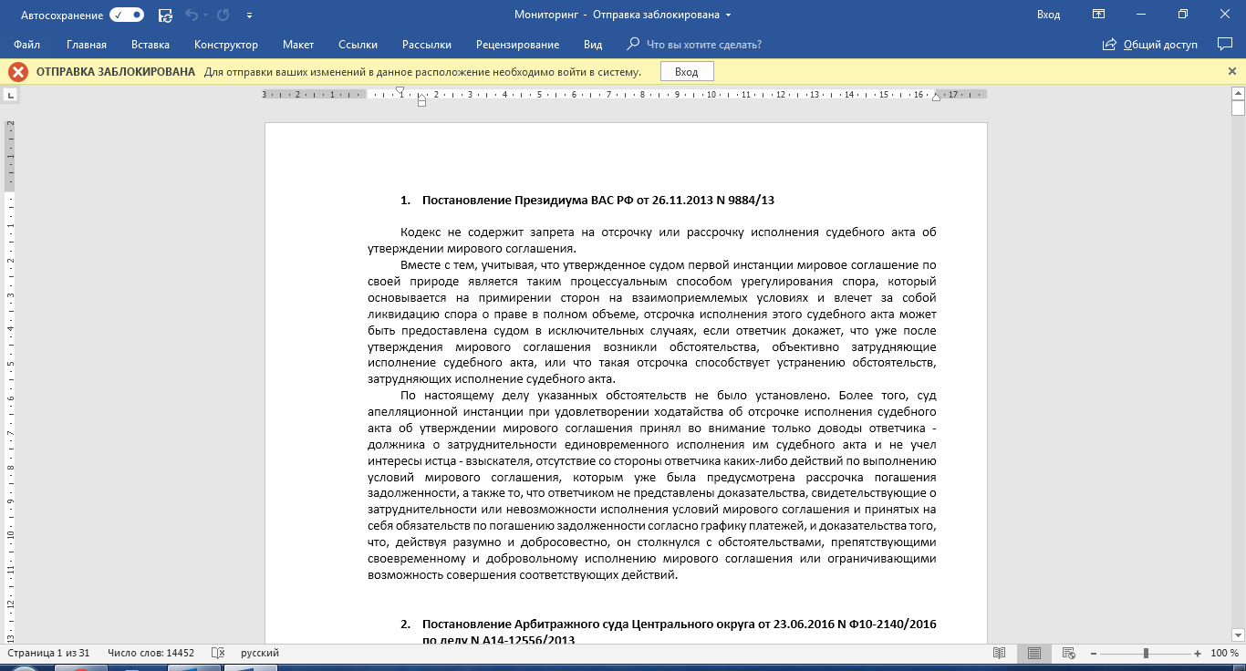Click the red error icon in message bar
This screenshot has height=671, width=1246.
(18, 71)
